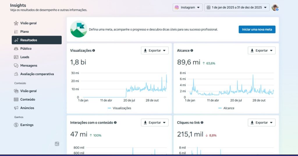Image resolution: width=298 pixels, height=156 pixels.
Task: Open the Instagram platform dropdown
Action: [187, 8]
